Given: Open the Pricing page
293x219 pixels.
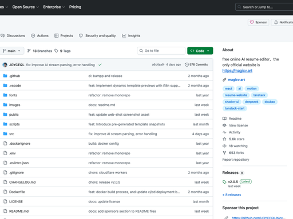Looking at the screenshot, I should 75,7.
